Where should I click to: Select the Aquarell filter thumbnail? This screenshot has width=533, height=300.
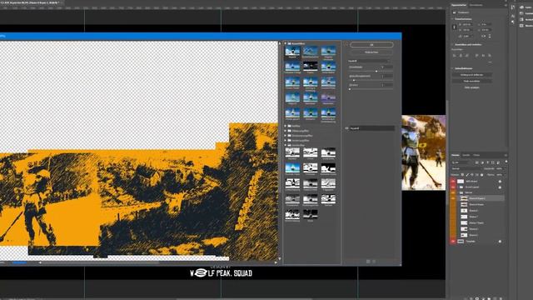tap(292, 52)
